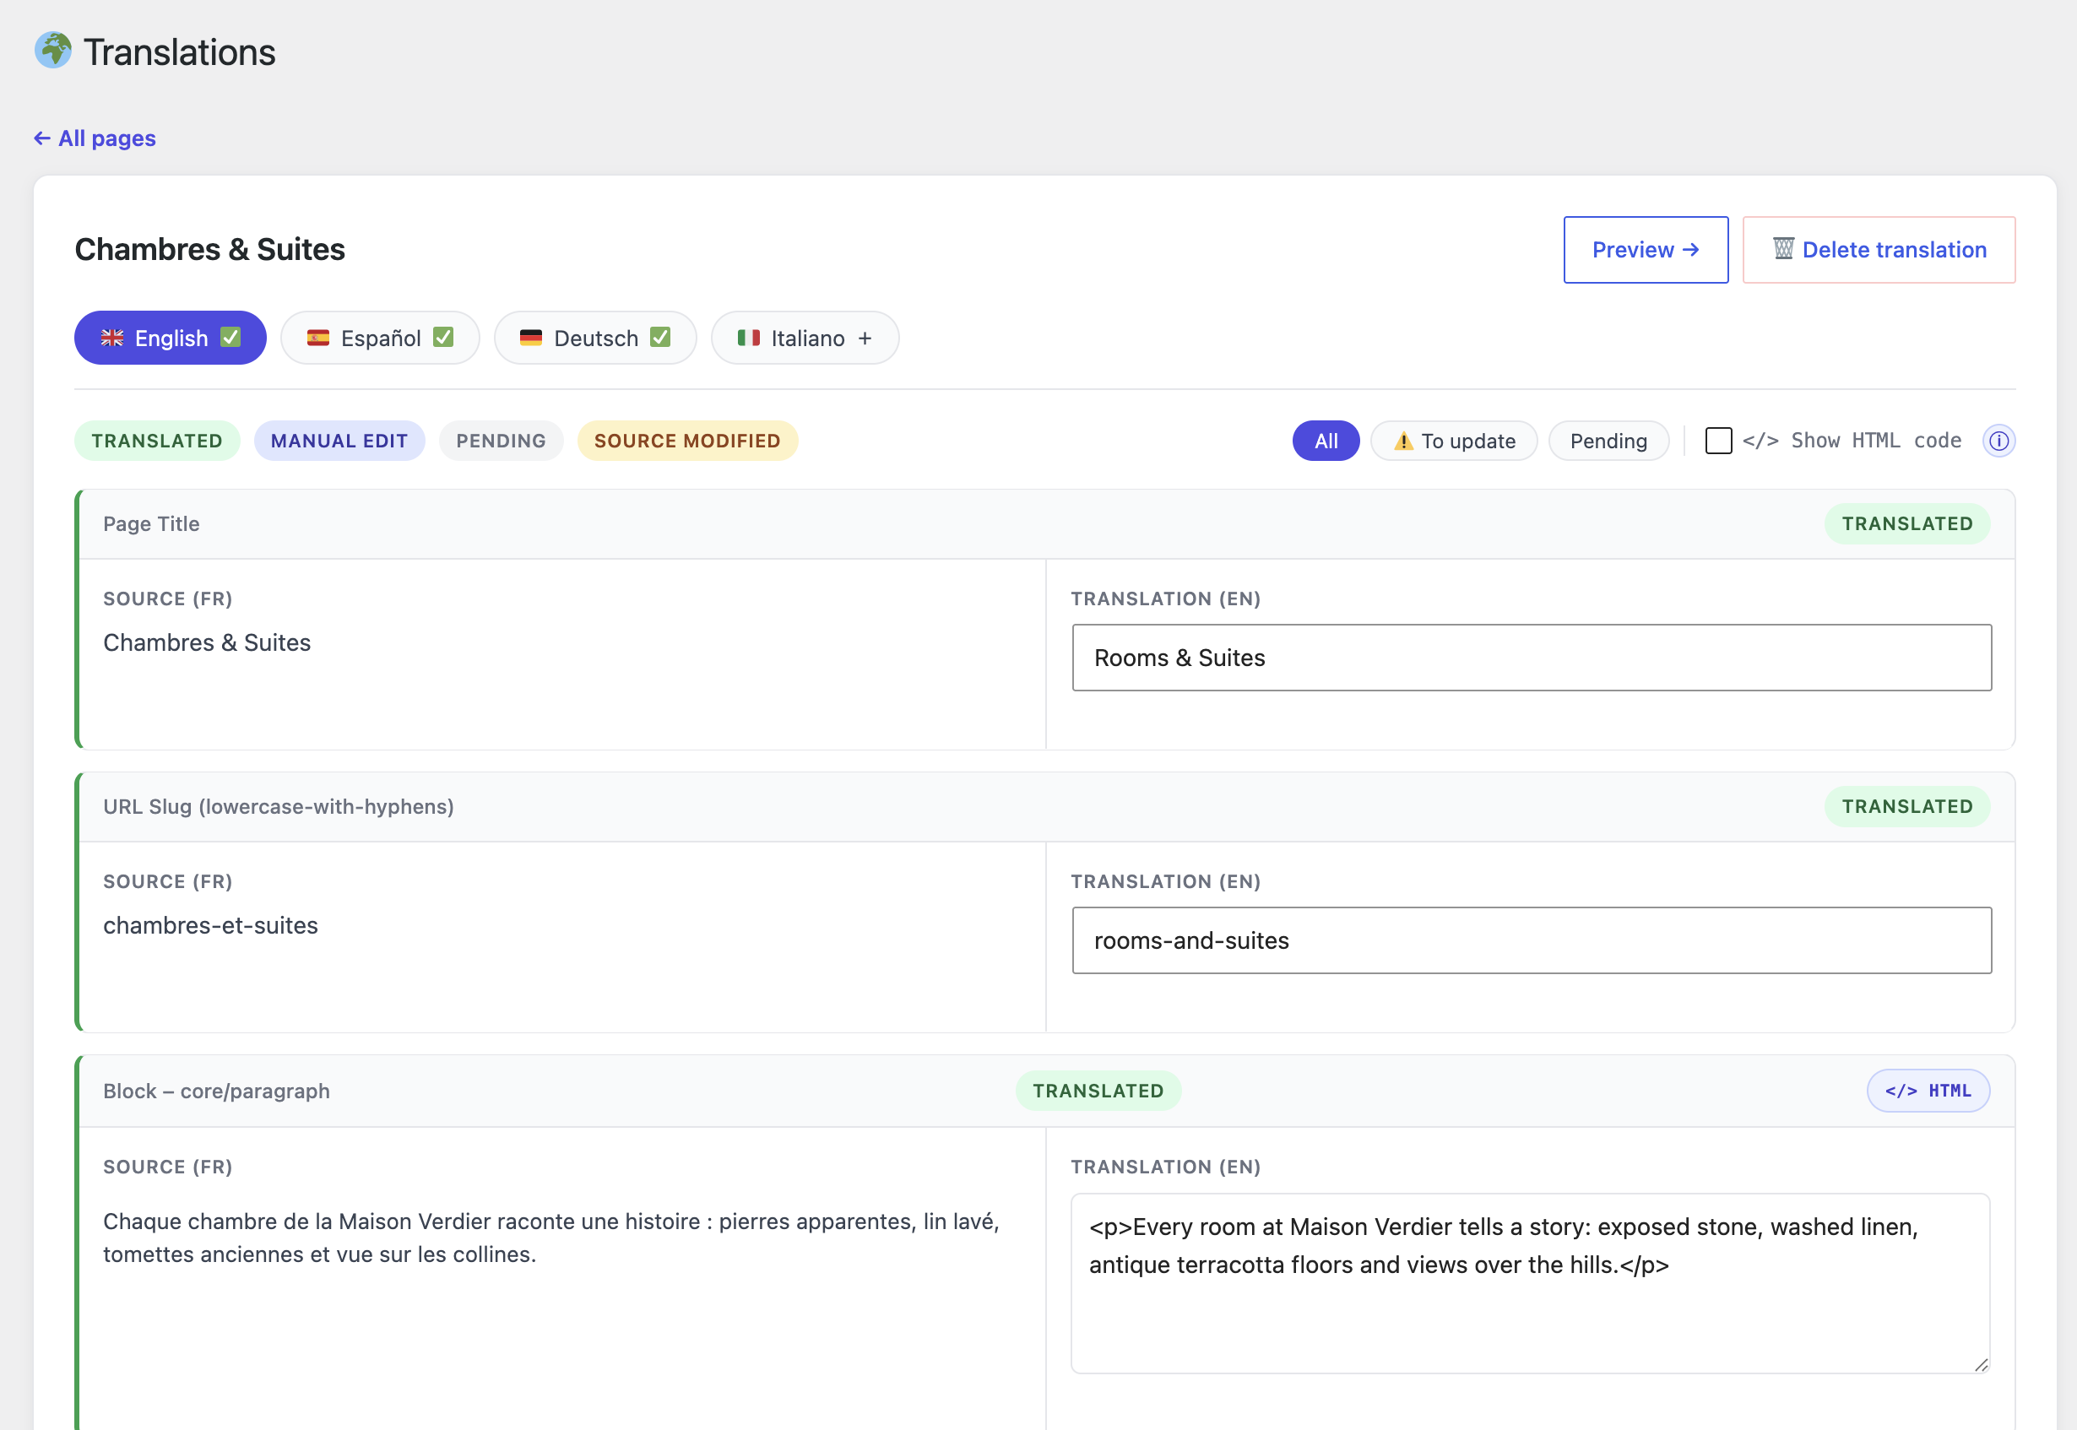2077x1430 pixels.
Task: Add the Italiano translation tab
Action: pyautogui.click(x=805, y=338)
